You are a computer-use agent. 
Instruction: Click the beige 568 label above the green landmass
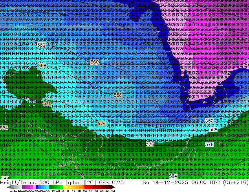tap(42, 65)
